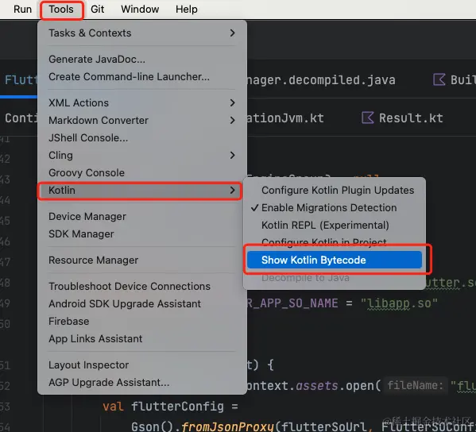The image size is (476, 432).
Task: Launch Layout Inspector
Action: click(142, 364)
